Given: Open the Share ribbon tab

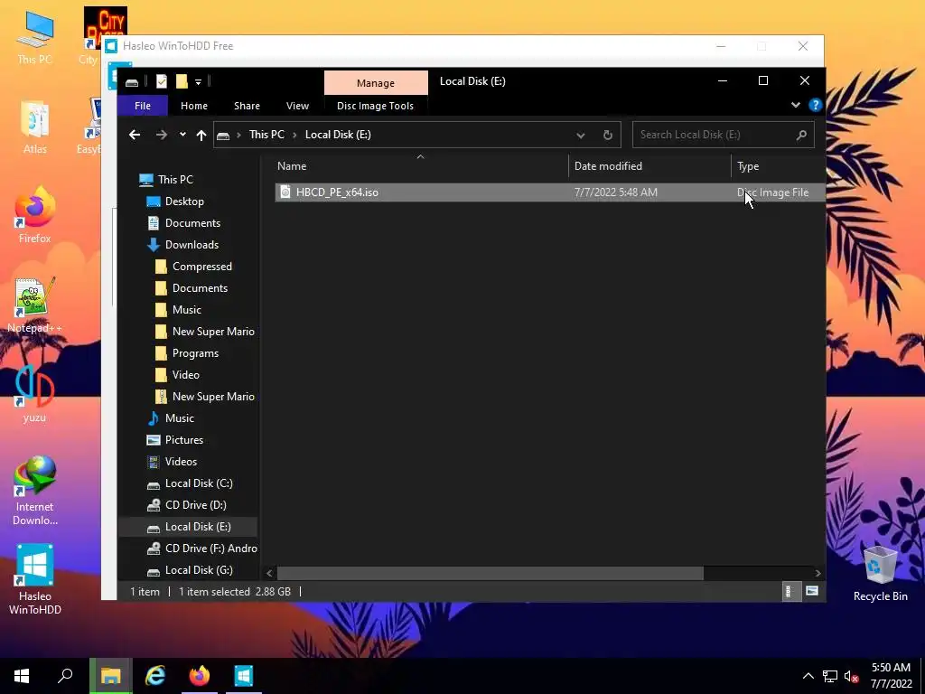Looking at the screenshot, I should coord(247,106).
